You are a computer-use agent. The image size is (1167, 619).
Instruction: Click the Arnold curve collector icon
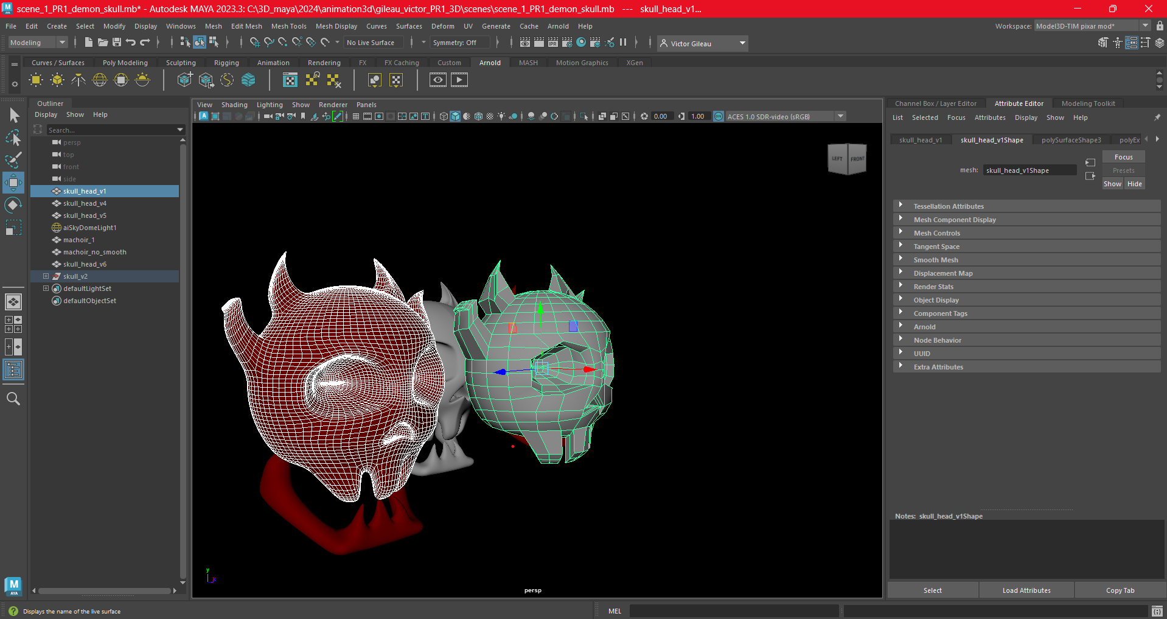tap(227, 80)
